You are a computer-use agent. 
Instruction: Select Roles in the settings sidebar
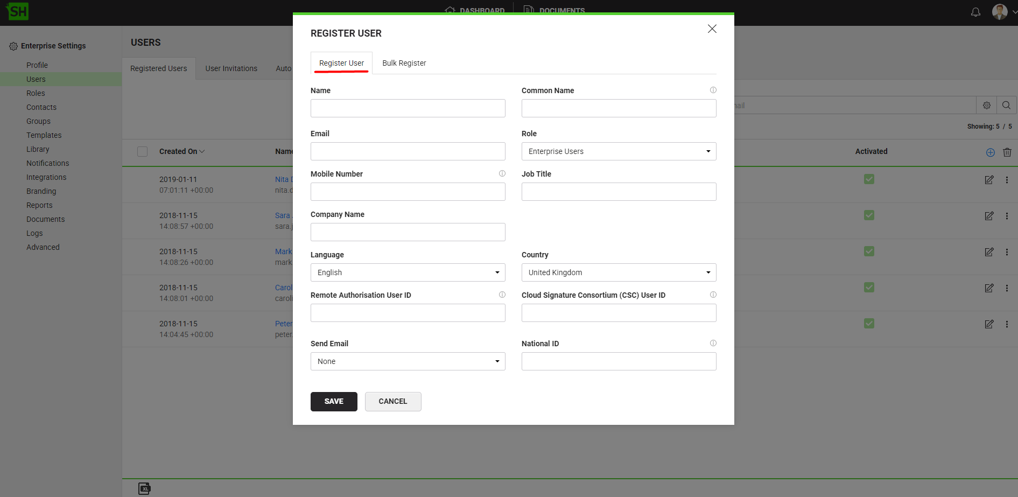coord(36,93)
